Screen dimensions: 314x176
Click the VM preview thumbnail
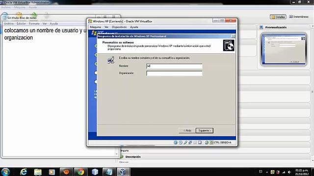pos(284,49)
